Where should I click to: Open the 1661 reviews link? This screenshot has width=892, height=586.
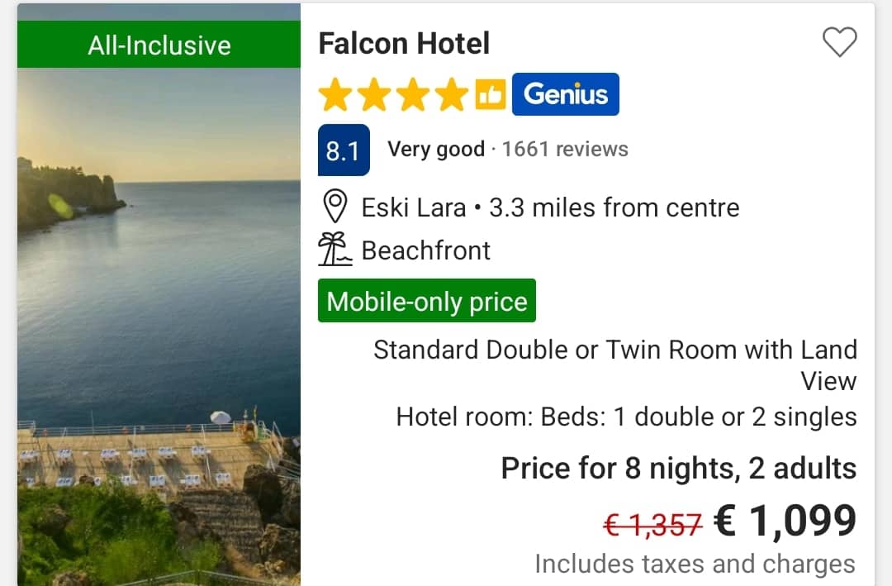[565, 150]
